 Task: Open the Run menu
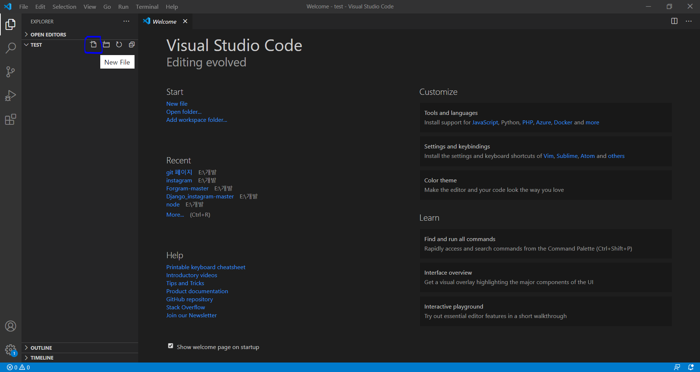[123, 7]
